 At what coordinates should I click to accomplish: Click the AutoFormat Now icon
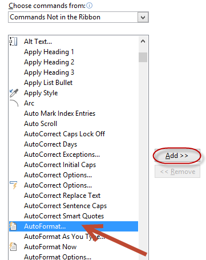click(13, 247)
